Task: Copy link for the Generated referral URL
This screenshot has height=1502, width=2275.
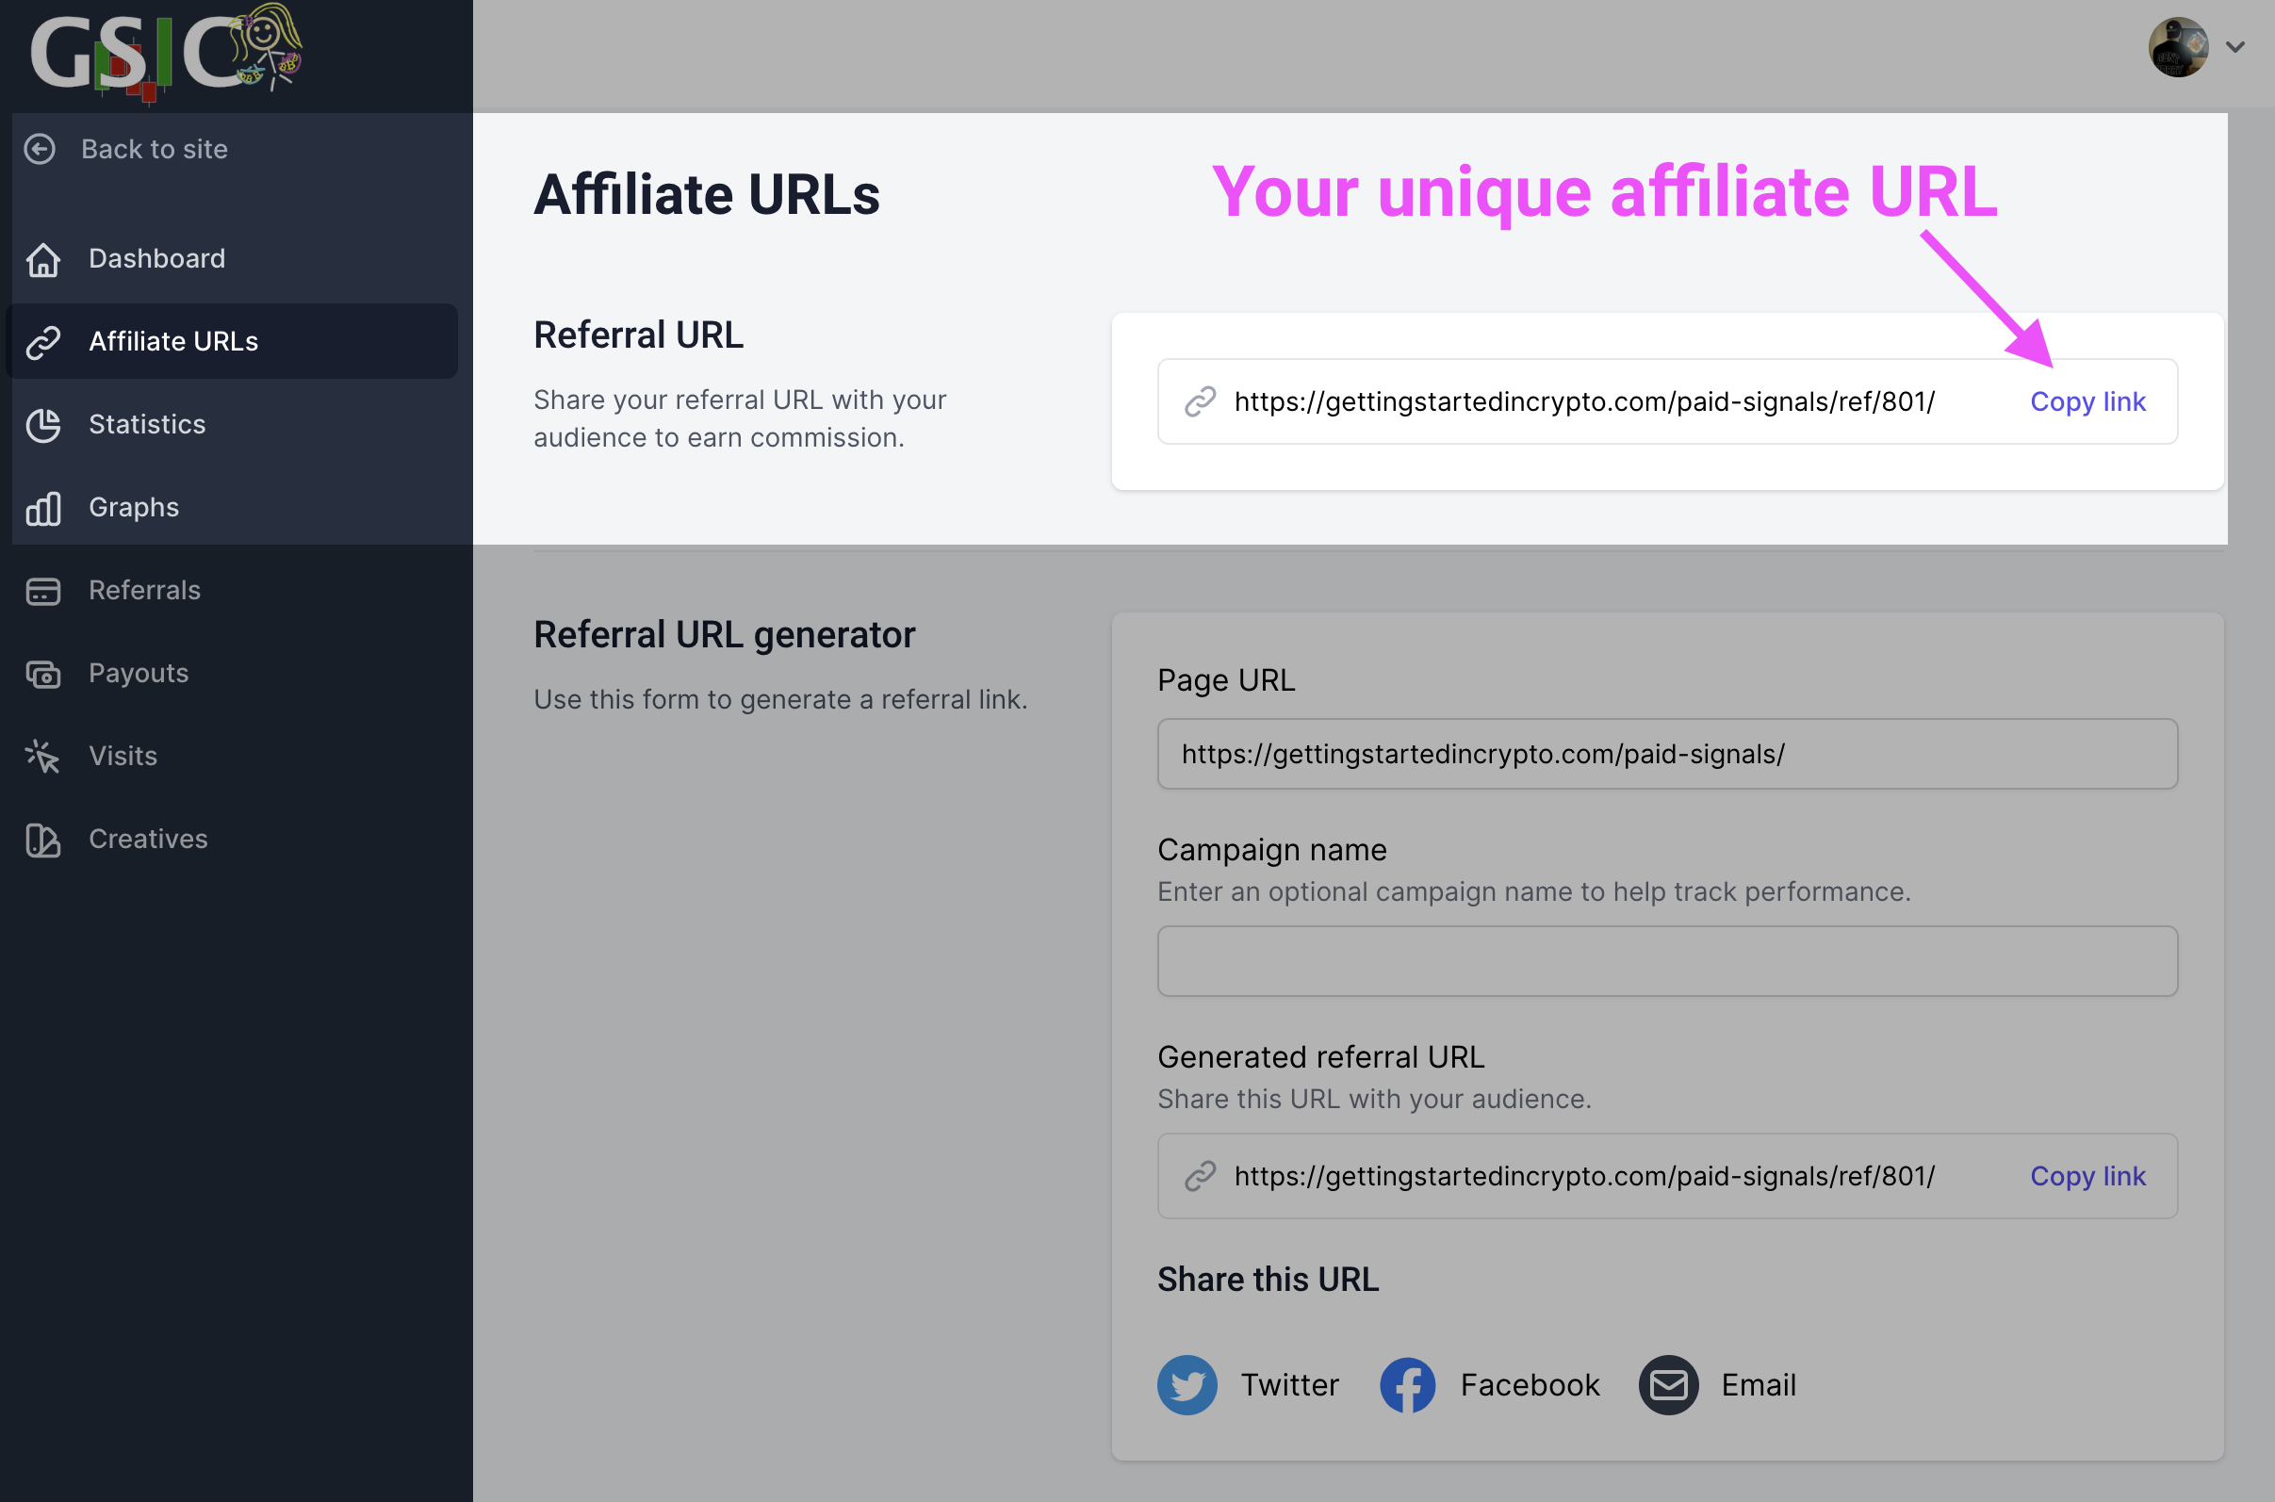Action: tap(2087, 1176)
